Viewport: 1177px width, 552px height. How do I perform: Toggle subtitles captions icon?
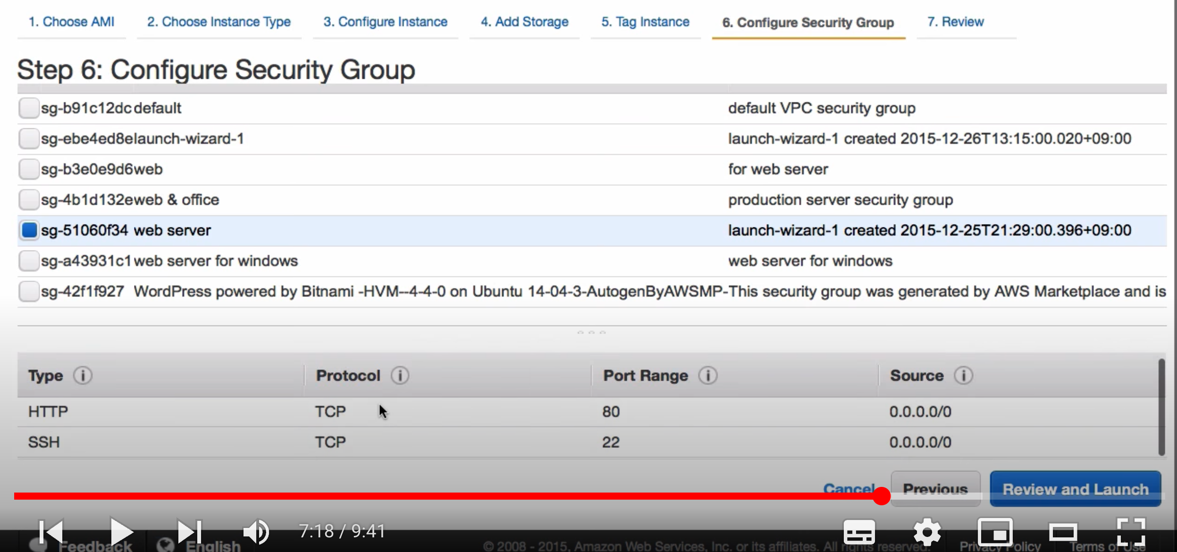(859, 532)
